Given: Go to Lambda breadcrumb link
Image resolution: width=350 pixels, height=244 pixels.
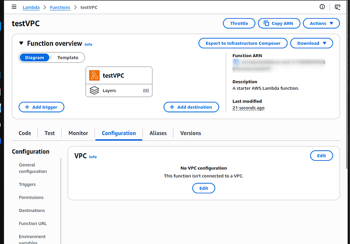Looking at the screenshot, I should pos(31,8).
